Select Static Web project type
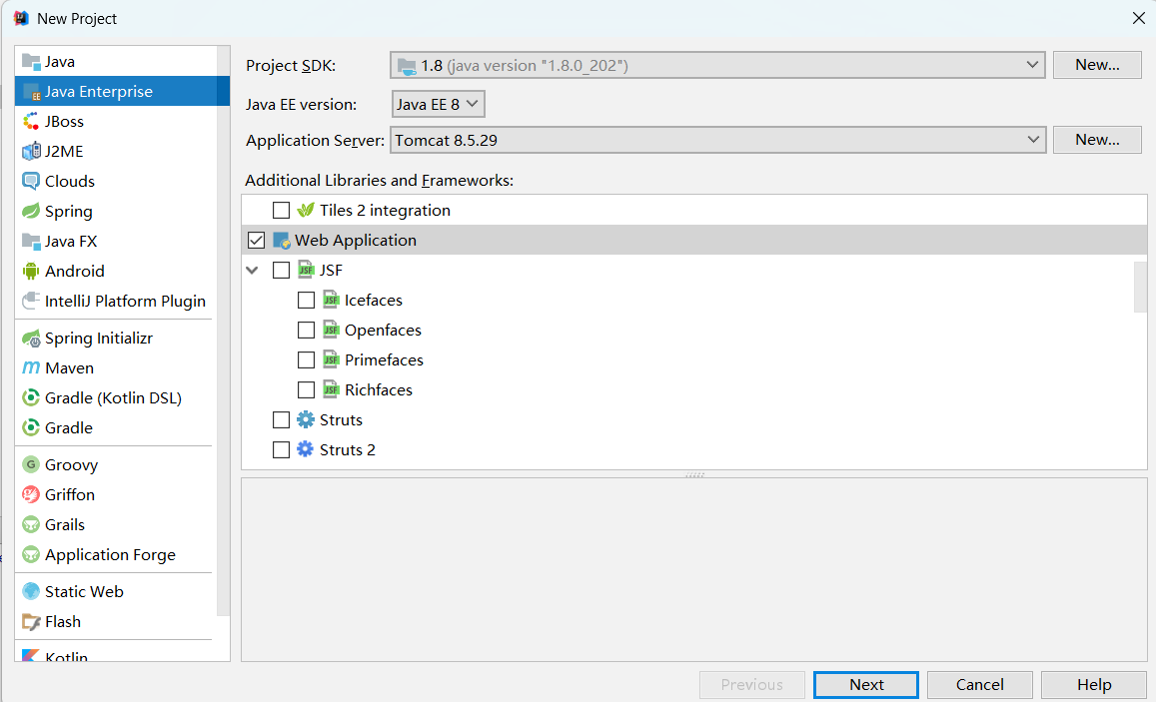 point(117,591)
